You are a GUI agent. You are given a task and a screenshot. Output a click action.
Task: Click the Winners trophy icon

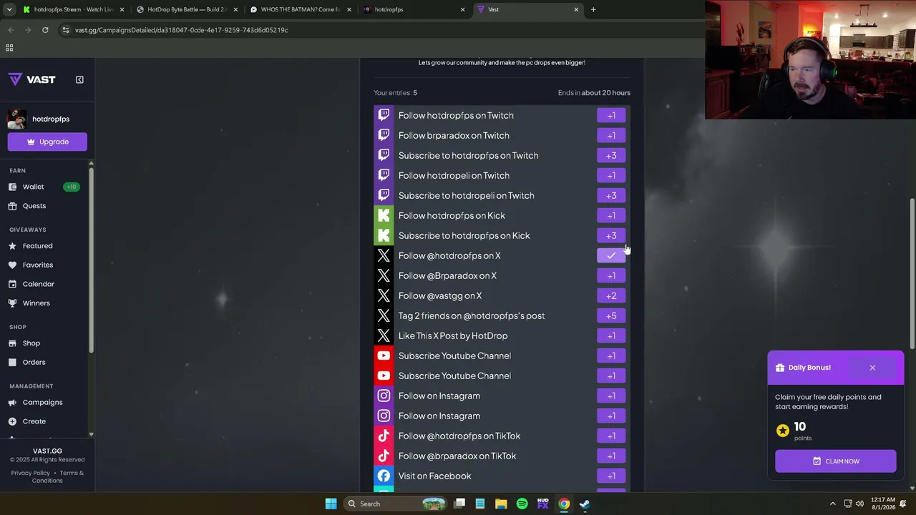[12, 303]
